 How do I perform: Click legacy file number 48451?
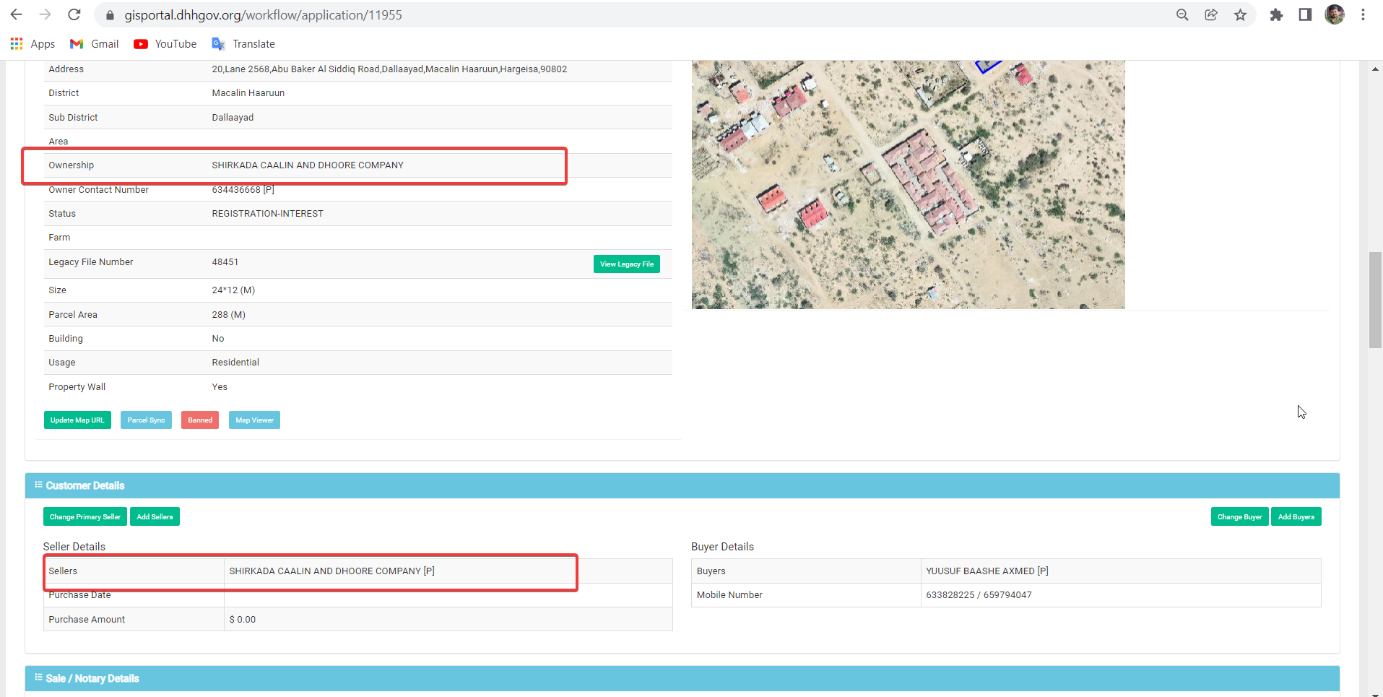[225, 262]
